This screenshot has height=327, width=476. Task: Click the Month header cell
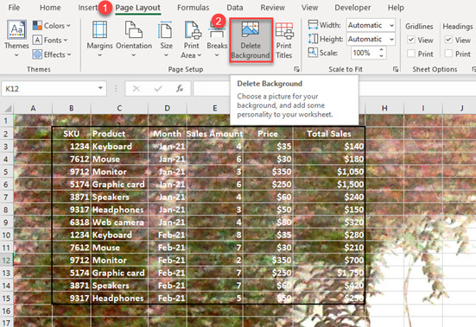[x=168, y=134]
